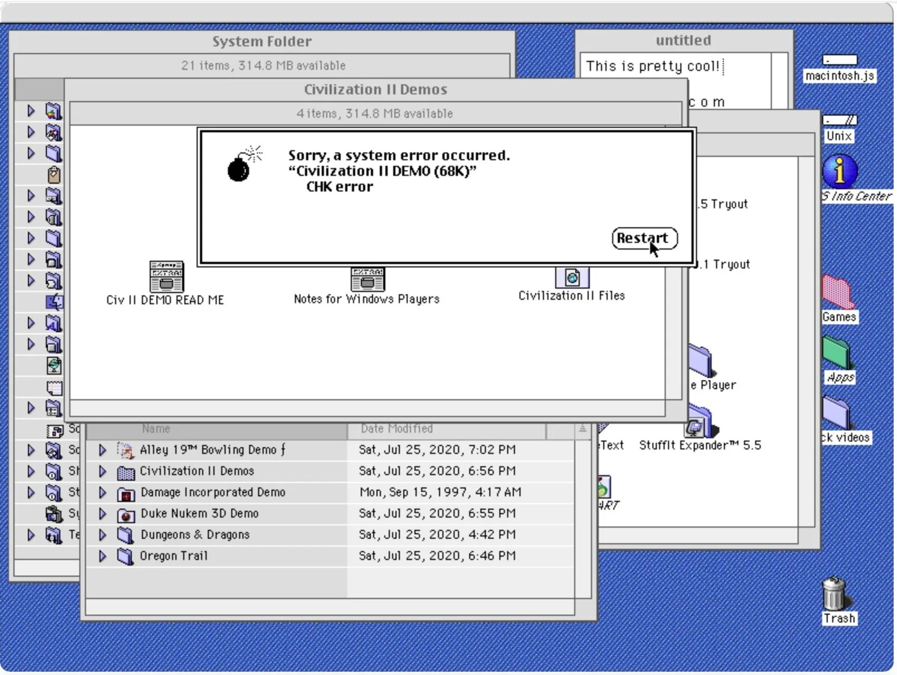Click the 'Civilization II Demos' name in the list
The height and width of the screenshot is (675, 897).
197,471
